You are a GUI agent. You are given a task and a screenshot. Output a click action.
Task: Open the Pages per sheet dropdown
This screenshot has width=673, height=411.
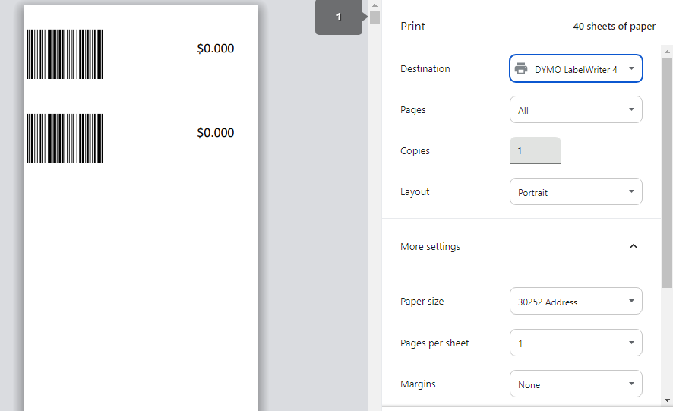(576, 343)
